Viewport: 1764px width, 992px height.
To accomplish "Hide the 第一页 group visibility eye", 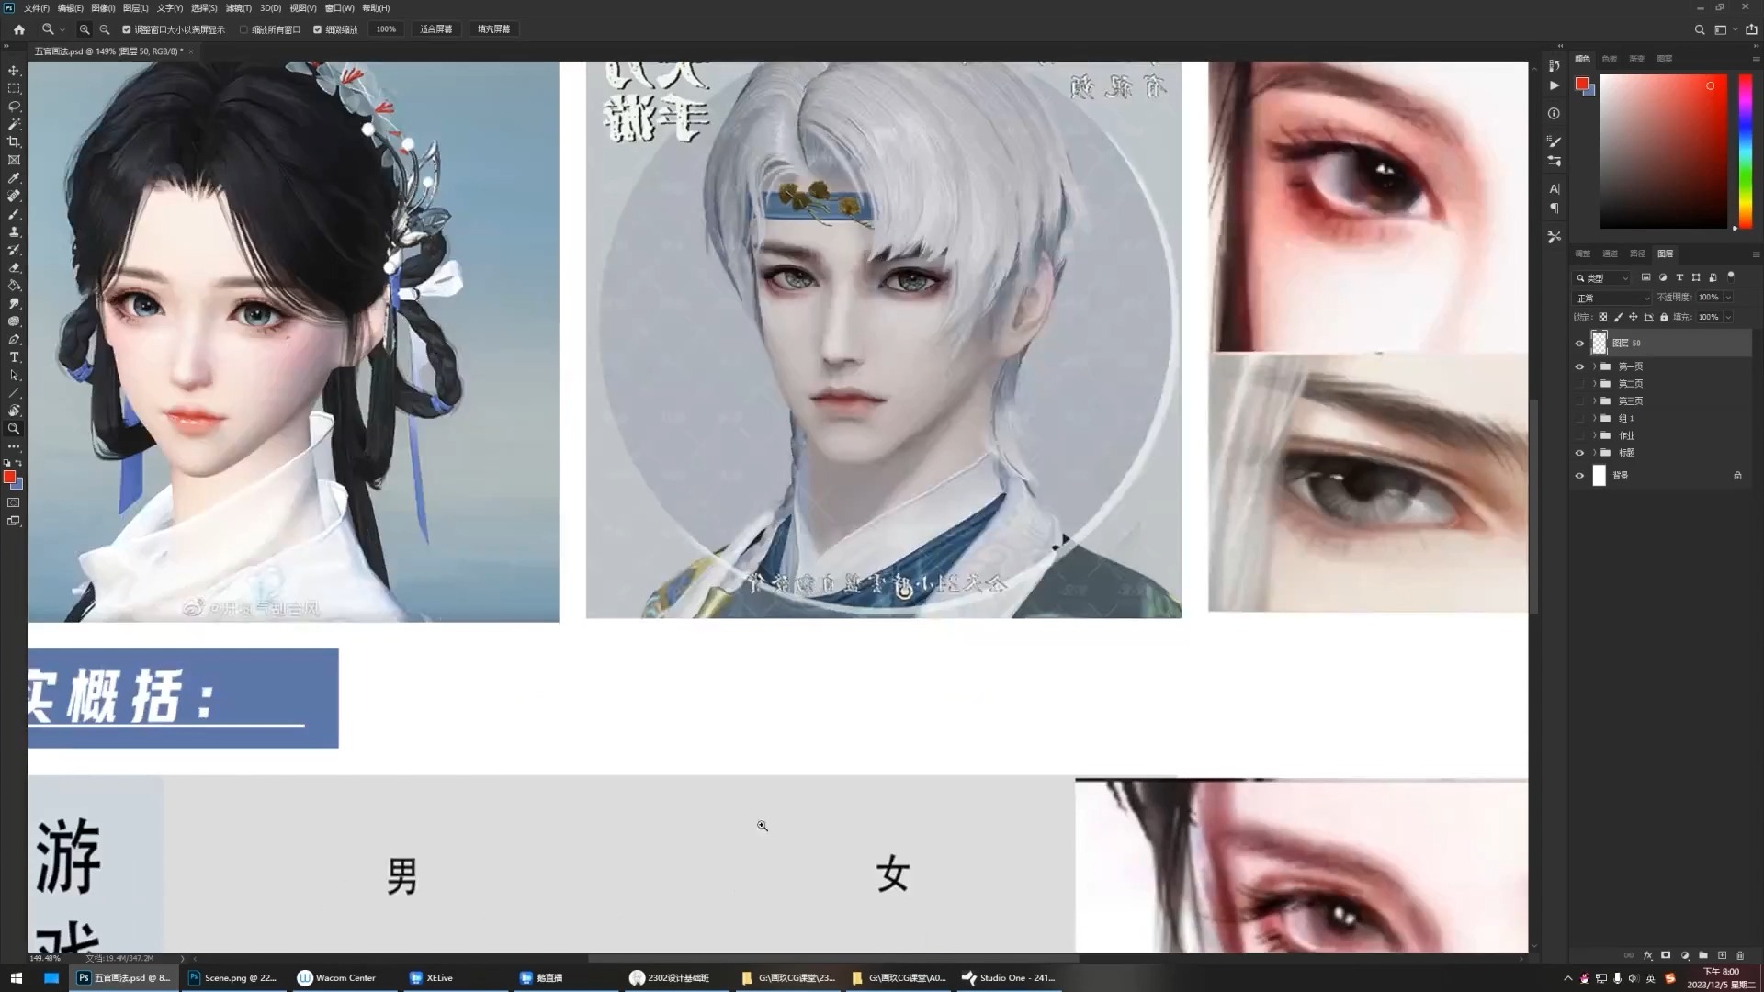I will 1579,366.
